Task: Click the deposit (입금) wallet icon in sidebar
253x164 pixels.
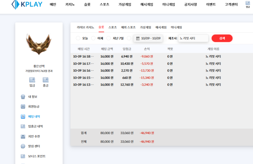Action: point(32,80)
